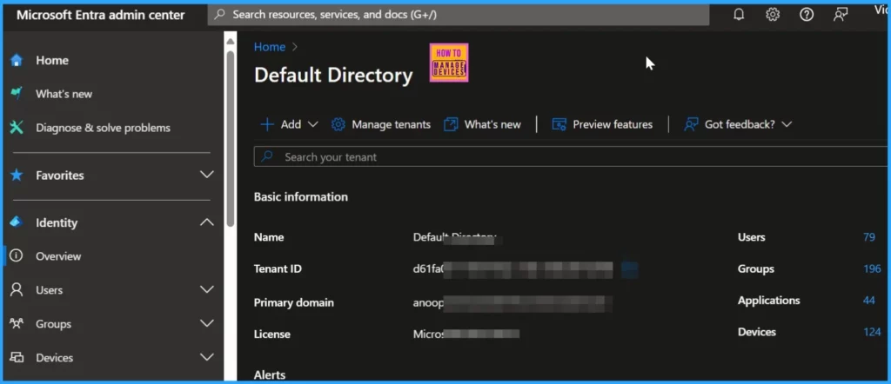Expand the Users sidebar chevron

point(207,290)
